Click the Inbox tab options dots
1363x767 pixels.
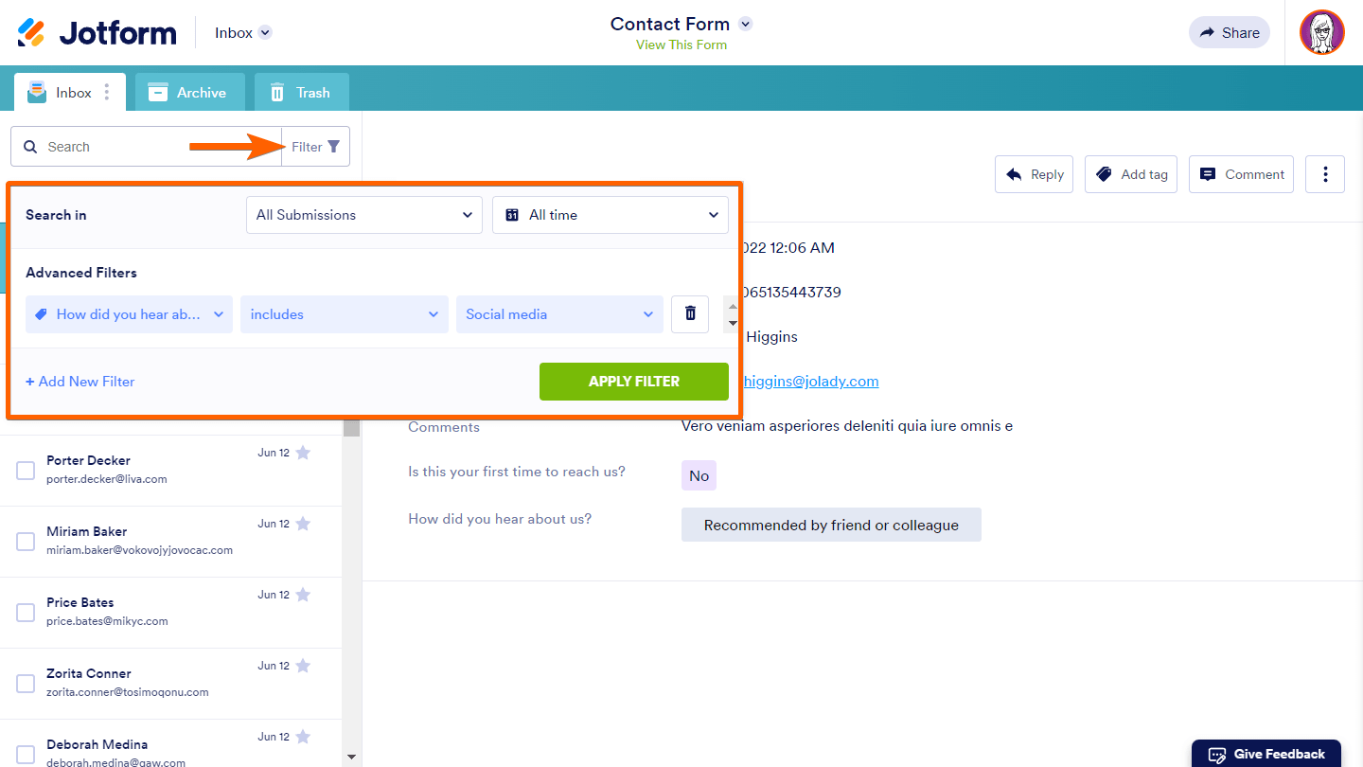coord(107,93)
